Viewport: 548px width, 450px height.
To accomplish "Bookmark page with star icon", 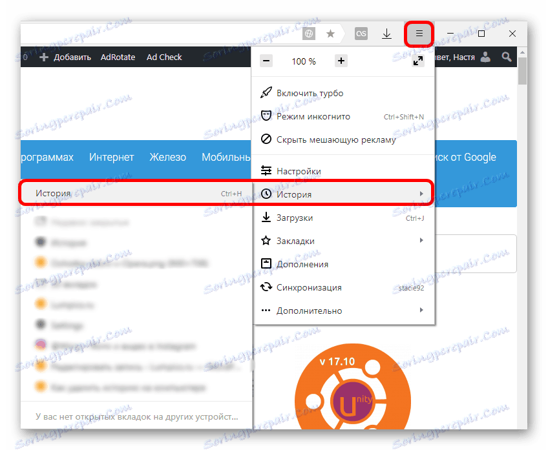I will pos(330,34).
